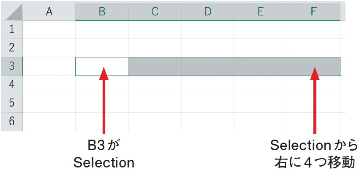Select column A header
This screenshot has width=359, height=170.
tap(49, 12)
